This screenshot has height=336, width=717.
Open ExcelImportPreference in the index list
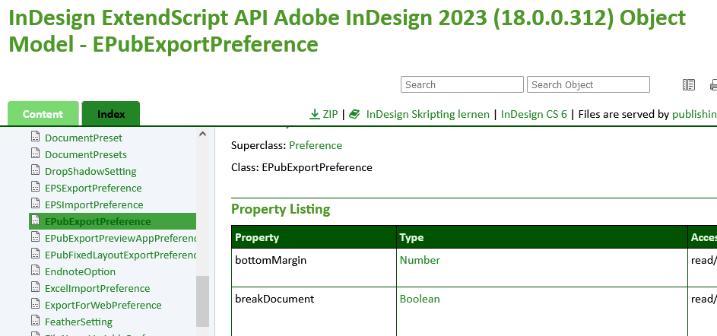(97, 288)
